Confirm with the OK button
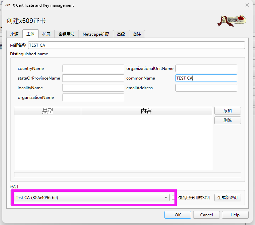 point(178,215)
